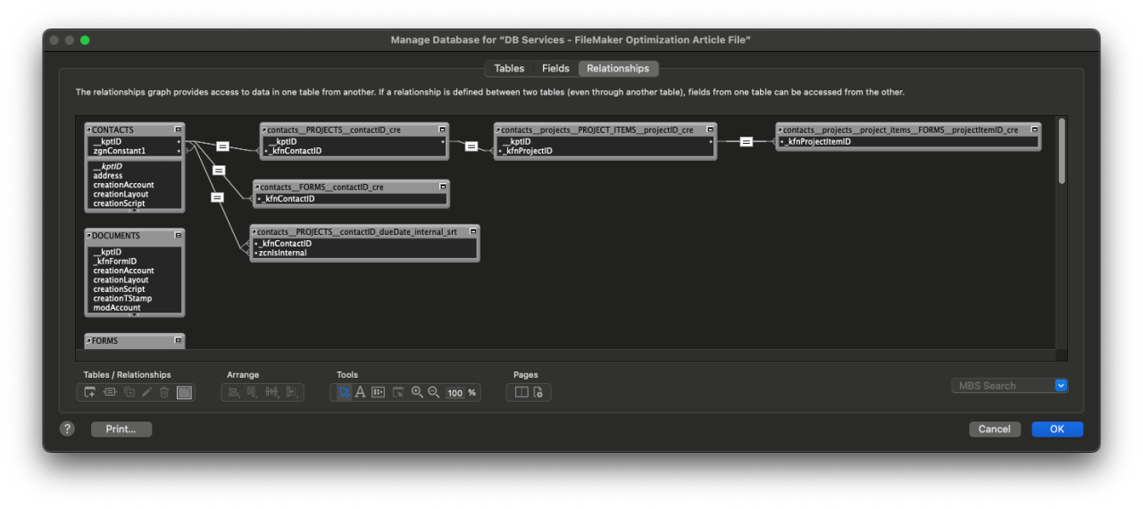Edit selected object with pencil icon
Viewport: 1143px width, 509px height.
(x=146, y=392)
